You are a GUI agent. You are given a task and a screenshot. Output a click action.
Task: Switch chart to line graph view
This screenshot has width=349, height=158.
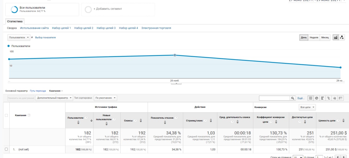pyautogui.click(x=336, y=37)
